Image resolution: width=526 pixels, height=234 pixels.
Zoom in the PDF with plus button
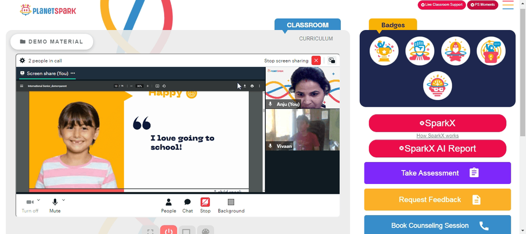[148, 86]
